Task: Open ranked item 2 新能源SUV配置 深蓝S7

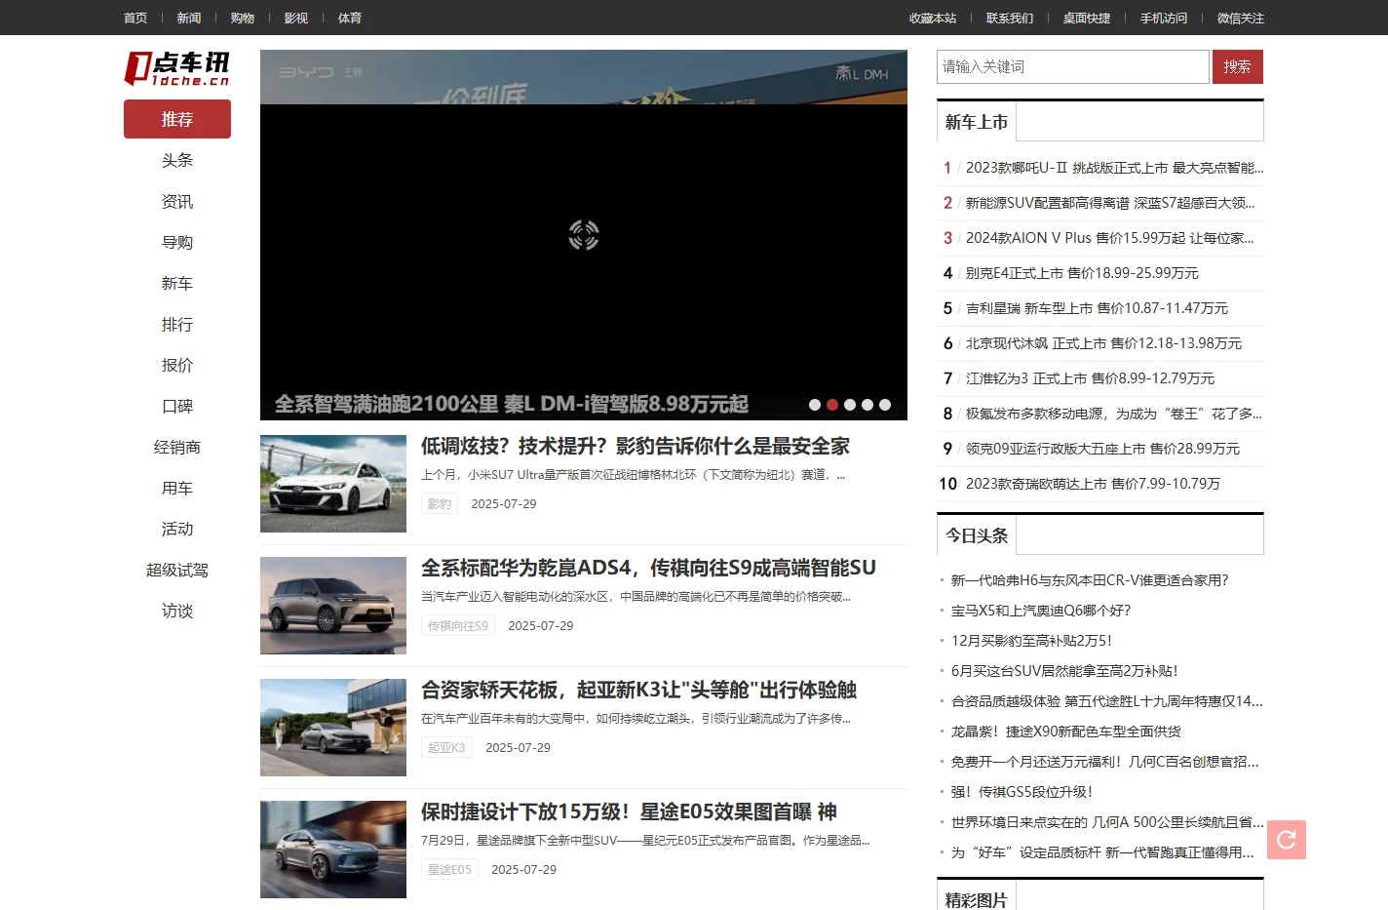Action: tap(1110, 203)
